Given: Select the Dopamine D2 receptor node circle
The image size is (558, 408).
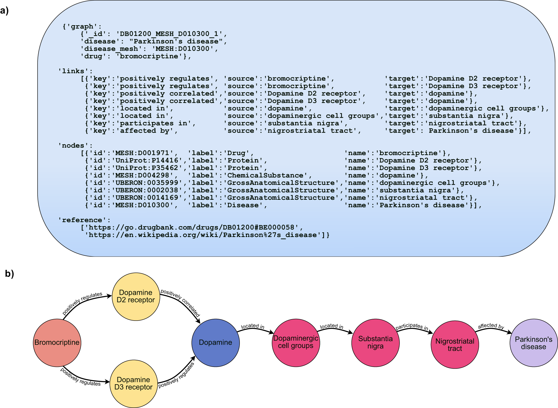Looking at the screenshot, I should point(136,297).
